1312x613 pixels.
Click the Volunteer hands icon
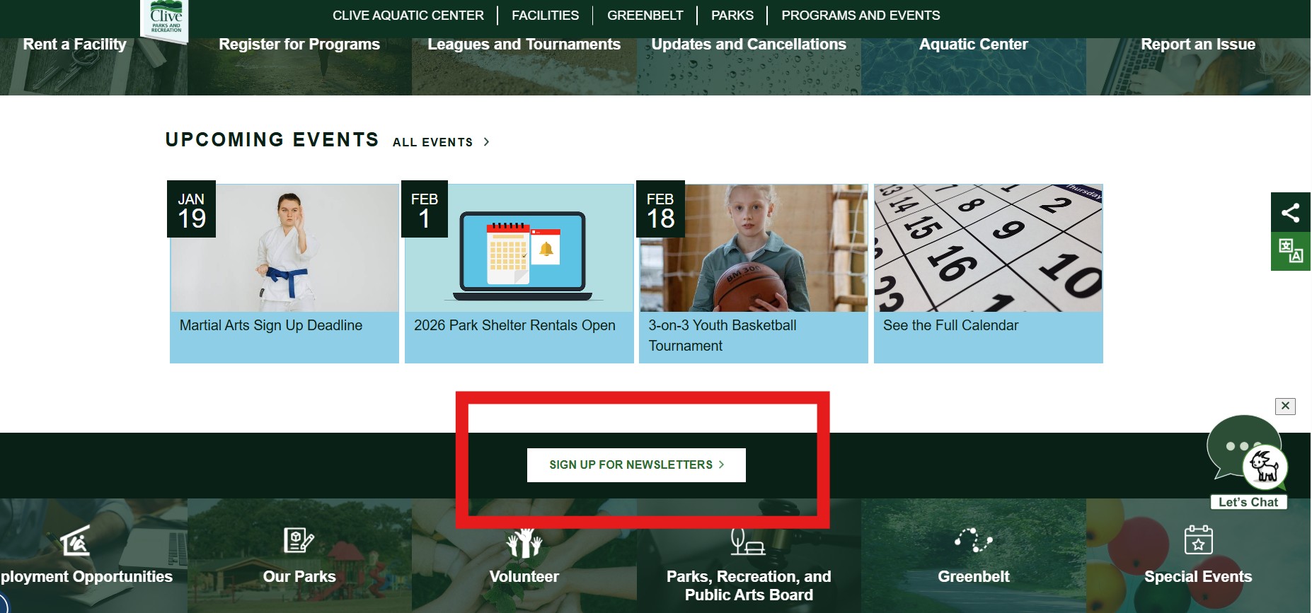[x=524, y=542]
